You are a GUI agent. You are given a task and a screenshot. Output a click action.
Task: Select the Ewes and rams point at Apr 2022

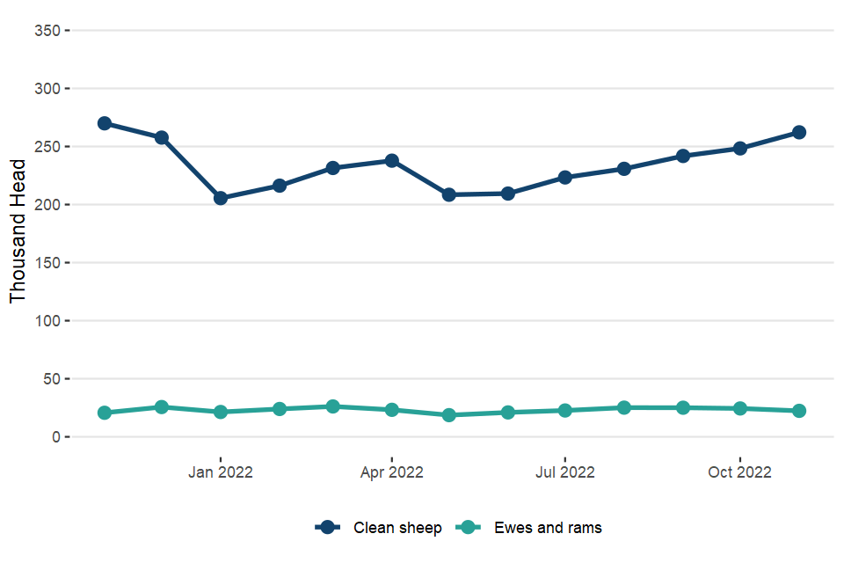391,410
